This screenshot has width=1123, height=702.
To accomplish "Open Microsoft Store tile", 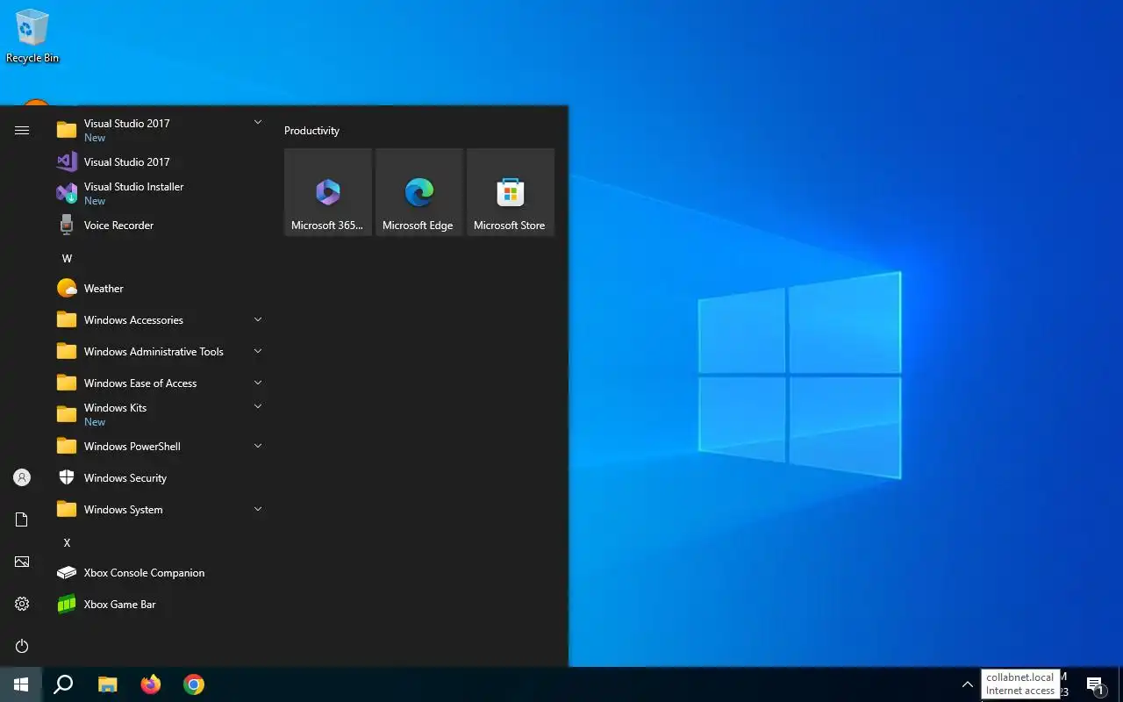I will tap(511, 192).
